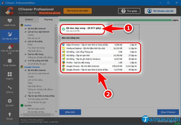Collapse the Firefox options group
Screen dimensions: 181x125
(28, 25)
